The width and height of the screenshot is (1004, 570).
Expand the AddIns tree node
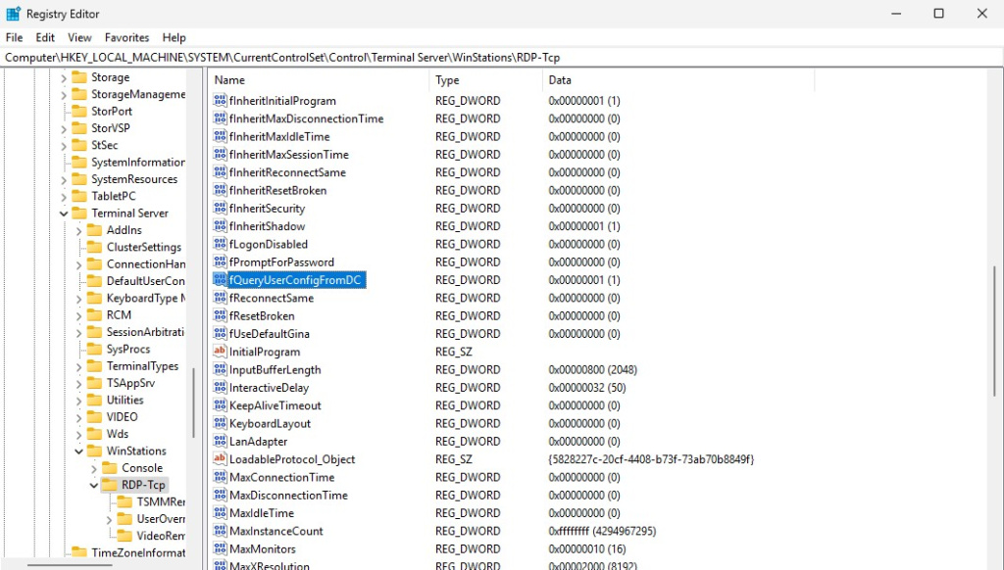[x=79, y=230]
